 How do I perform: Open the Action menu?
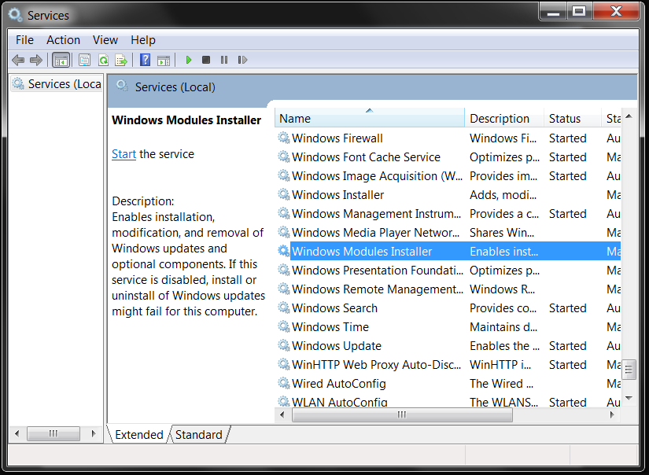[64, 40]
